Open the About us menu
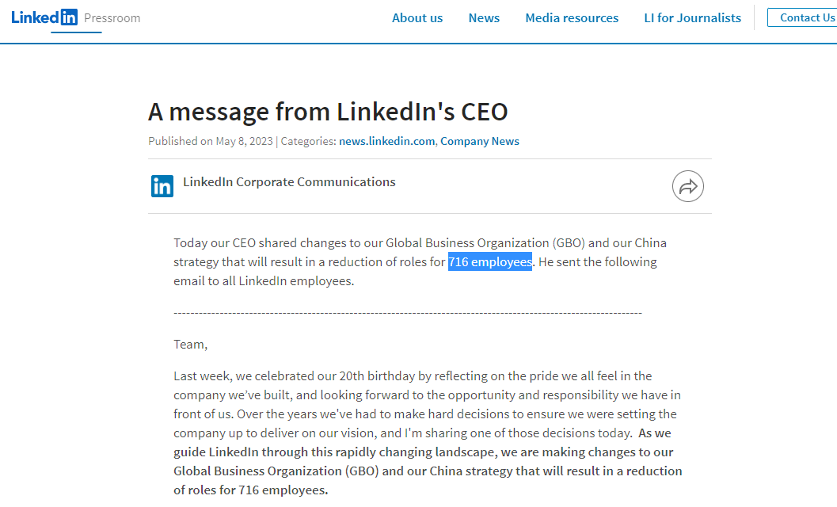The width and height of the screenshot is (837, 507). pos(417,17)
